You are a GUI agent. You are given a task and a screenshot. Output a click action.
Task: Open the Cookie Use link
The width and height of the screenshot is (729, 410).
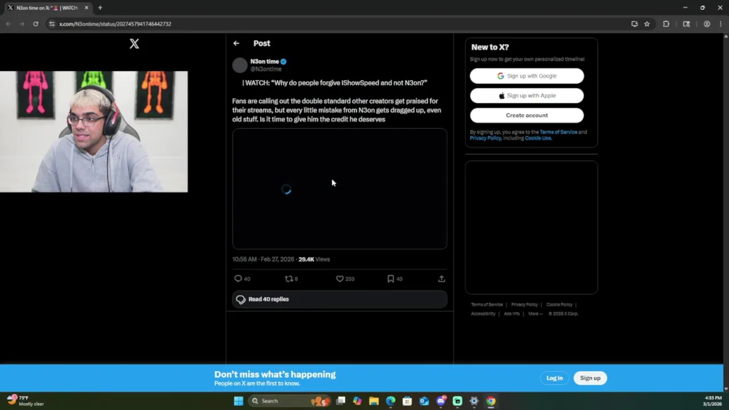(x=538, y=138)
